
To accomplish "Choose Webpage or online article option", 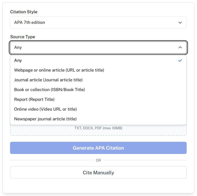I will tap(59, 70).
